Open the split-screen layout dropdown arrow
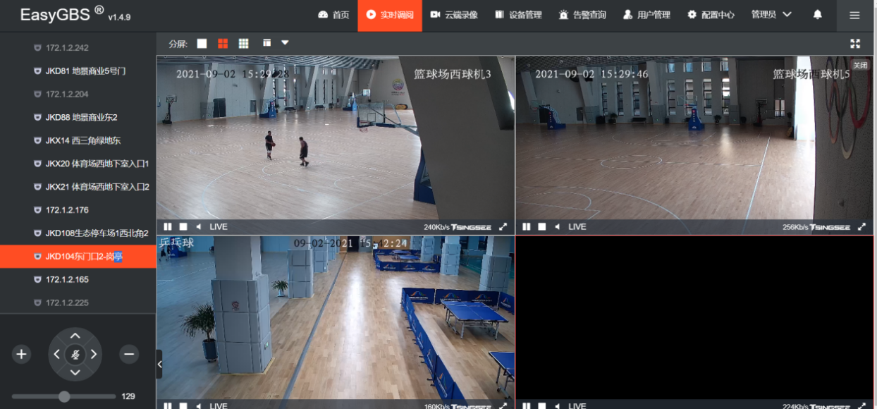This screenshot has height=409, width=877. (x=285, y=42)
